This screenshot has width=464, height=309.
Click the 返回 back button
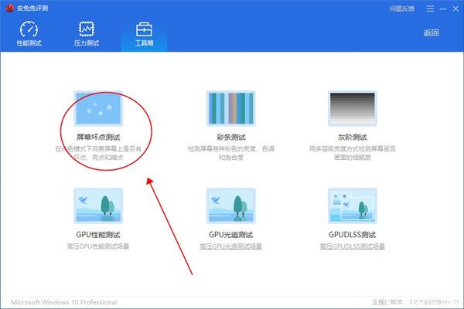(x=431, y=32)
